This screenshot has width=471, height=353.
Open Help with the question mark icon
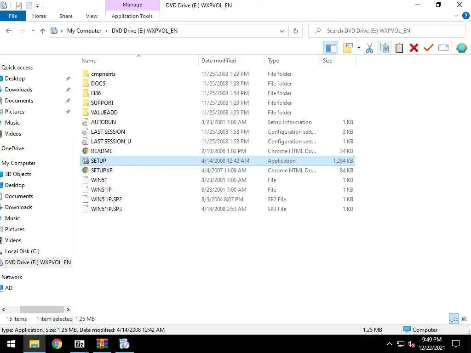(465, 16)
